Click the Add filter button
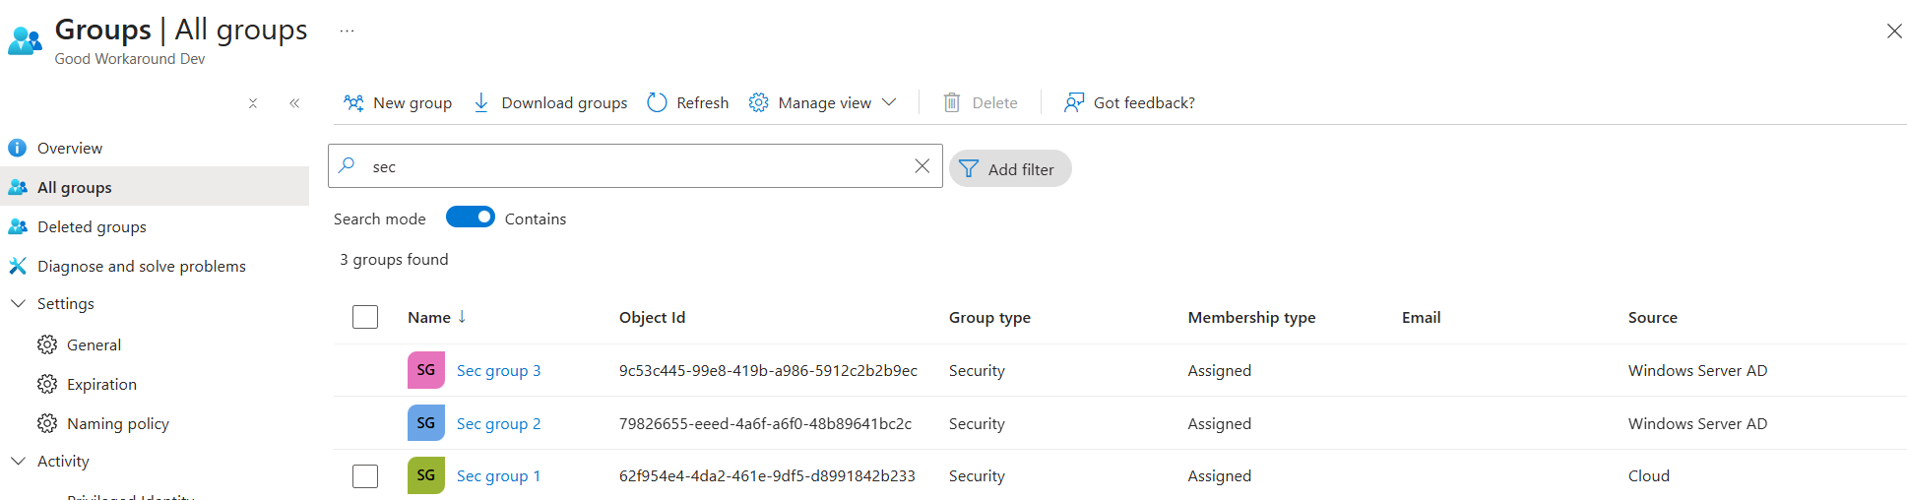The width and height of the screenshot is (1907, 500). [x=1009, y=168]
